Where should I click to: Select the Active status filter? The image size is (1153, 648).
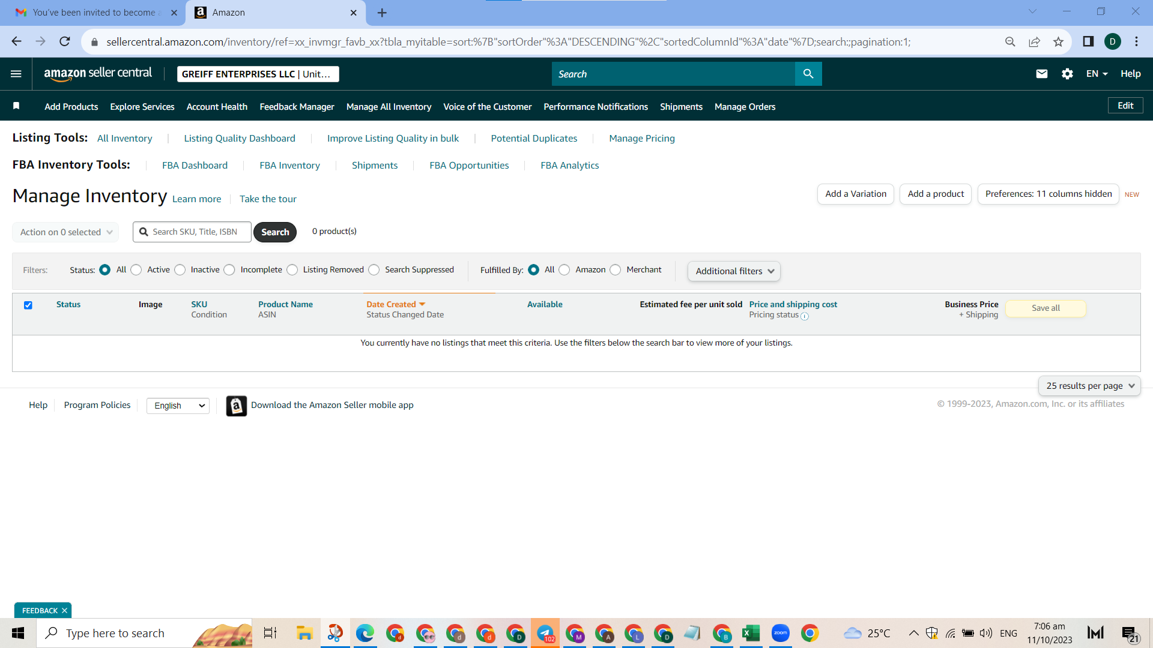(136, 270)
